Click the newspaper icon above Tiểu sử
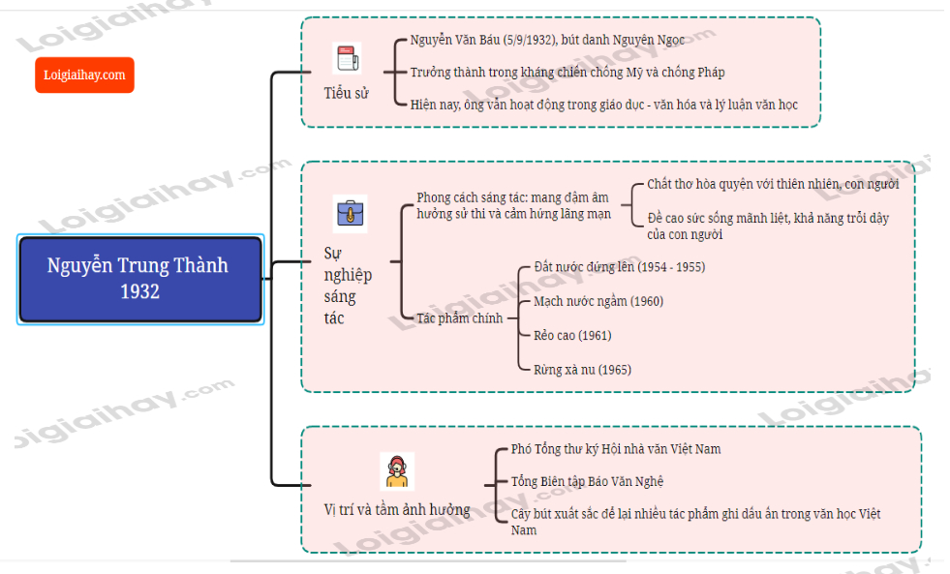 click(347, 59)
